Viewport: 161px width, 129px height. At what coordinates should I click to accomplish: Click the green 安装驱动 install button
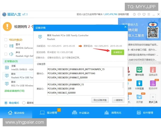pos(118,52)
